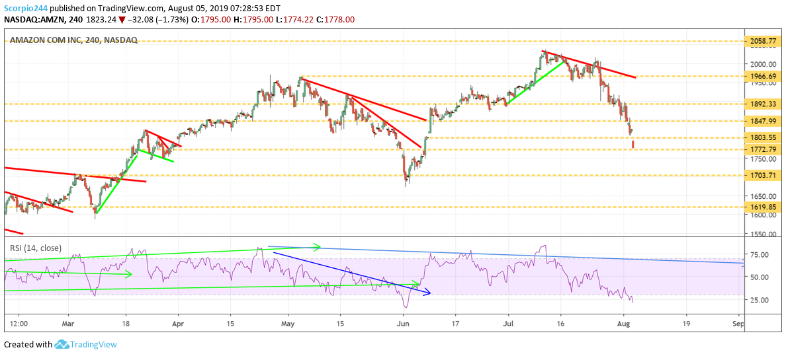786x356 pixels.
Task: Select the 1772.79 price level label
Action: (x=762, y=149)
